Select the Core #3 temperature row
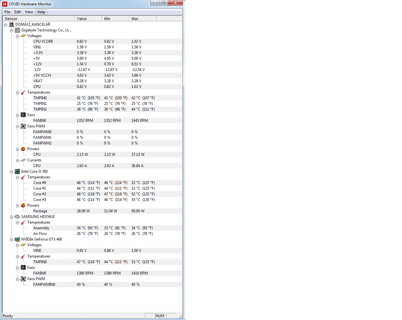The image size is (402, 320). [107, 200]
